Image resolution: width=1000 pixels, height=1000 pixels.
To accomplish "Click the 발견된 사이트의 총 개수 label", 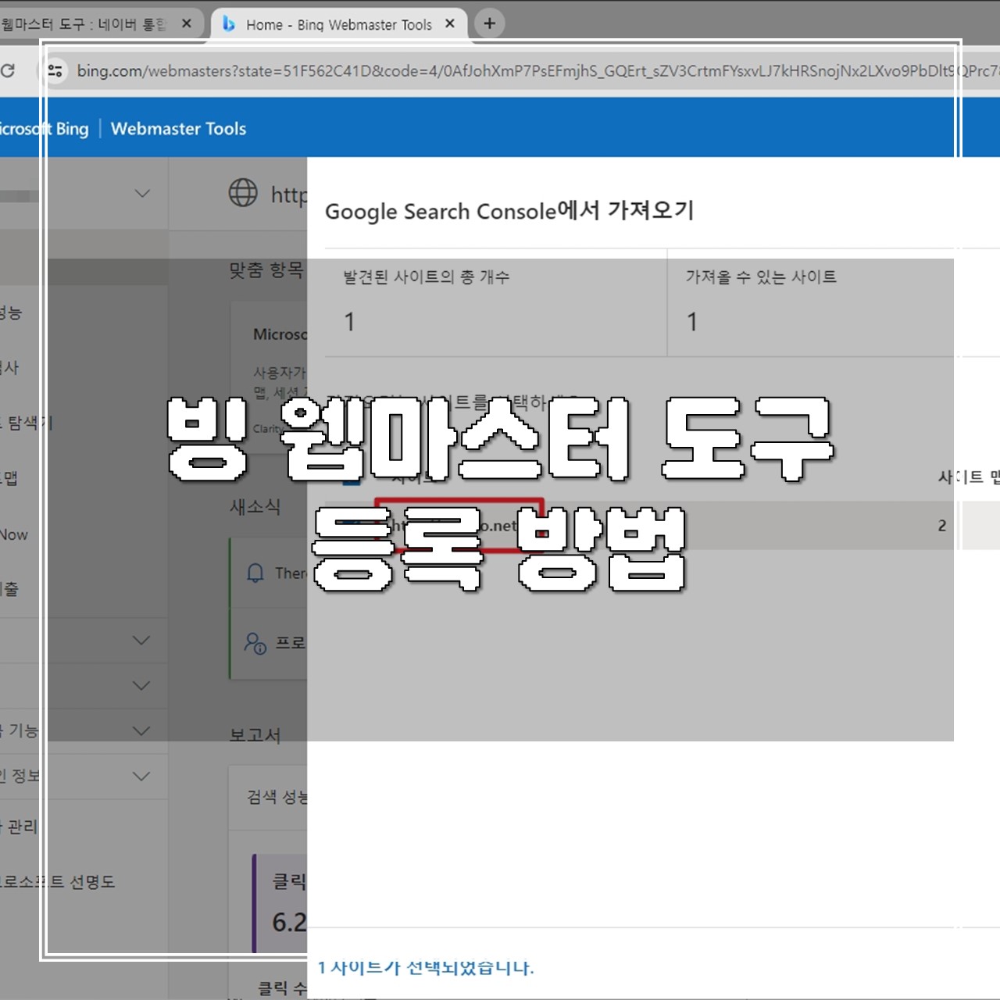I will point(427,277).
